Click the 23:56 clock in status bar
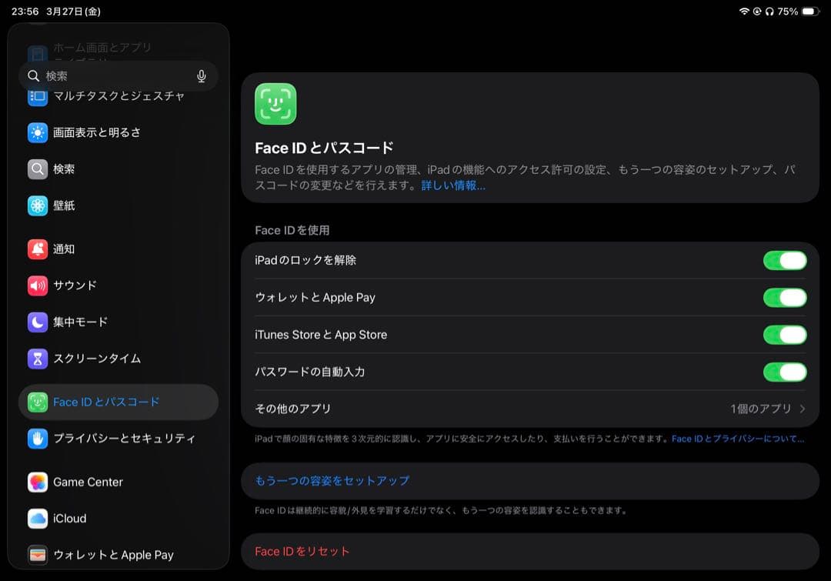Image resolution: width=831 pixels, height=581 pixels. coord(25,11)
